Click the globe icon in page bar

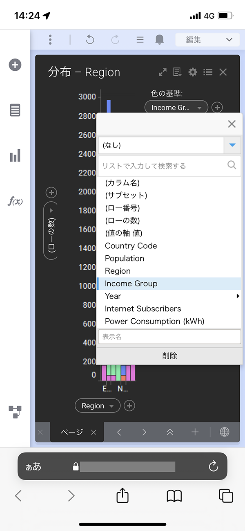[x=224, y=432]
